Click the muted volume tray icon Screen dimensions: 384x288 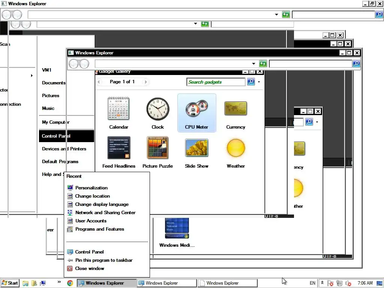point(348,283)
